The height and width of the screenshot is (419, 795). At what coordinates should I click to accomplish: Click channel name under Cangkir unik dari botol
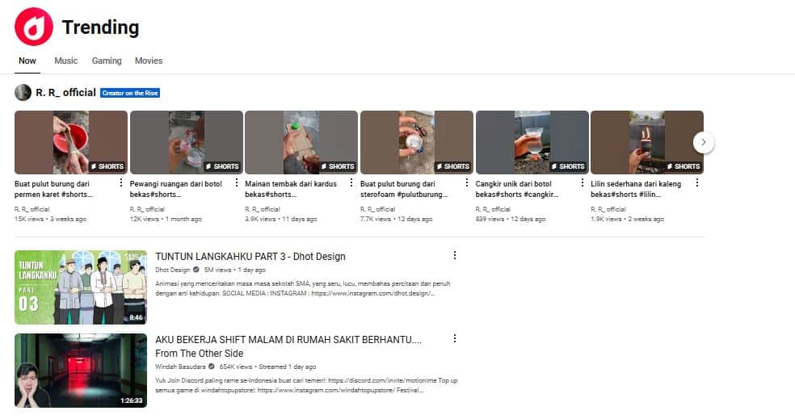(493, 209)
